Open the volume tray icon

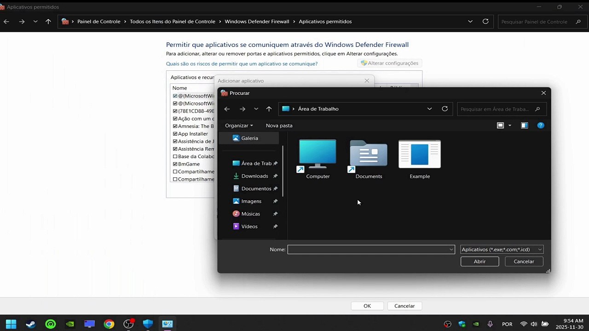(534, 324)
